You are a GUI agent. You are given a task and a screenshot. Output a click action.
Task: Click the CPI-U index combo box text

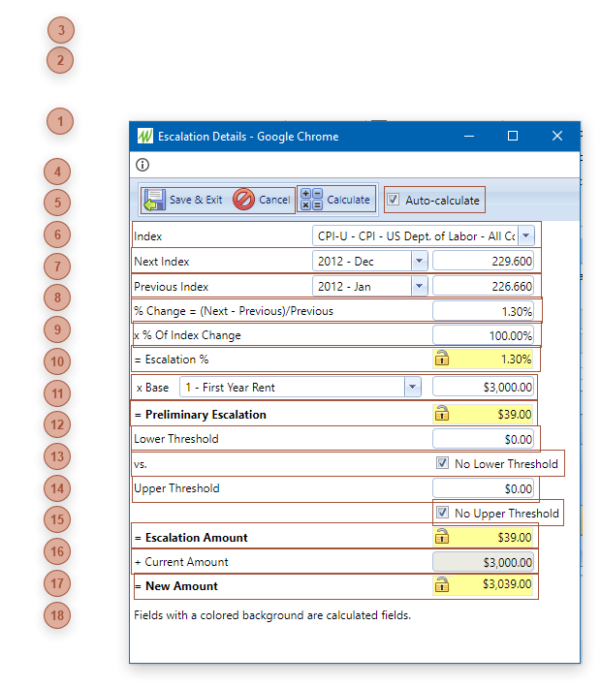(x=415, y=236)
